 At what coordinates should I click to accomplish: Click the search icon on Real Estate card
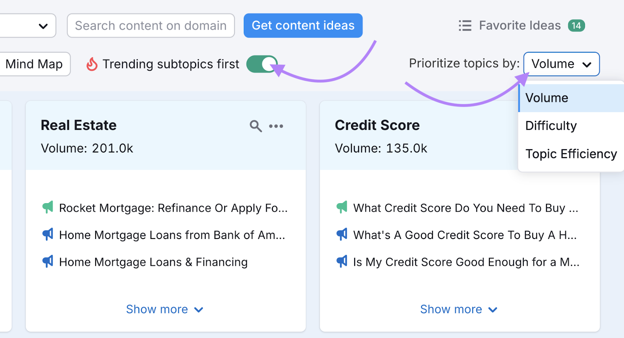click(256, 126)
